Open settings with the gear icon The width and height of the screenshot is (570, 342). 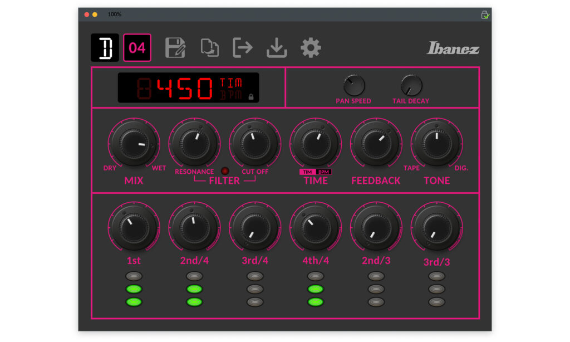(311, 48)
